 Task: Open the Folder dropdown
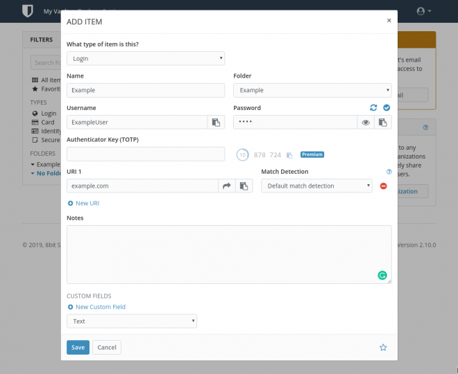312,90
